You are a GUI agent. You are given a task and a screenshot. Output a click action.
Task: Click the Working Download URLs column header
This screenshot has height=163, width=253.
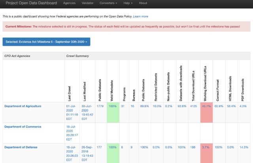click(x=205, y=83)
